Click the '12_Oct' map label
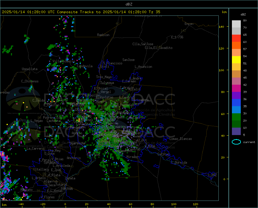 click(142, 140)
